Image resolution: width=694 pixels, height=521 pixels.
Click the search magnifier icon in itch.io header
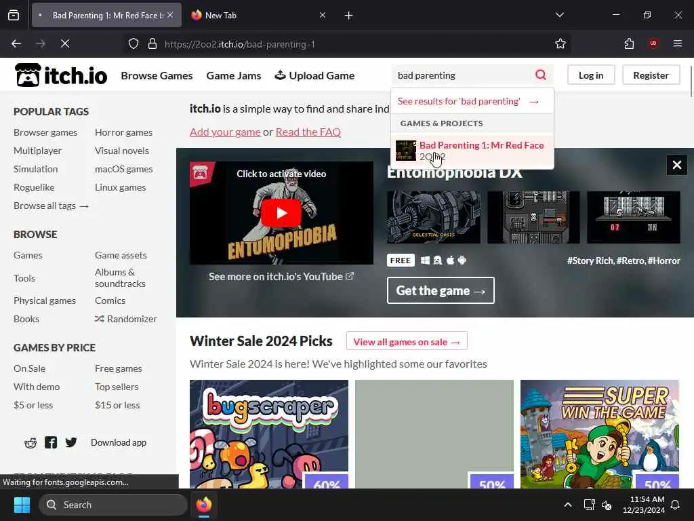pyautogui.click(x=540, y=75)
